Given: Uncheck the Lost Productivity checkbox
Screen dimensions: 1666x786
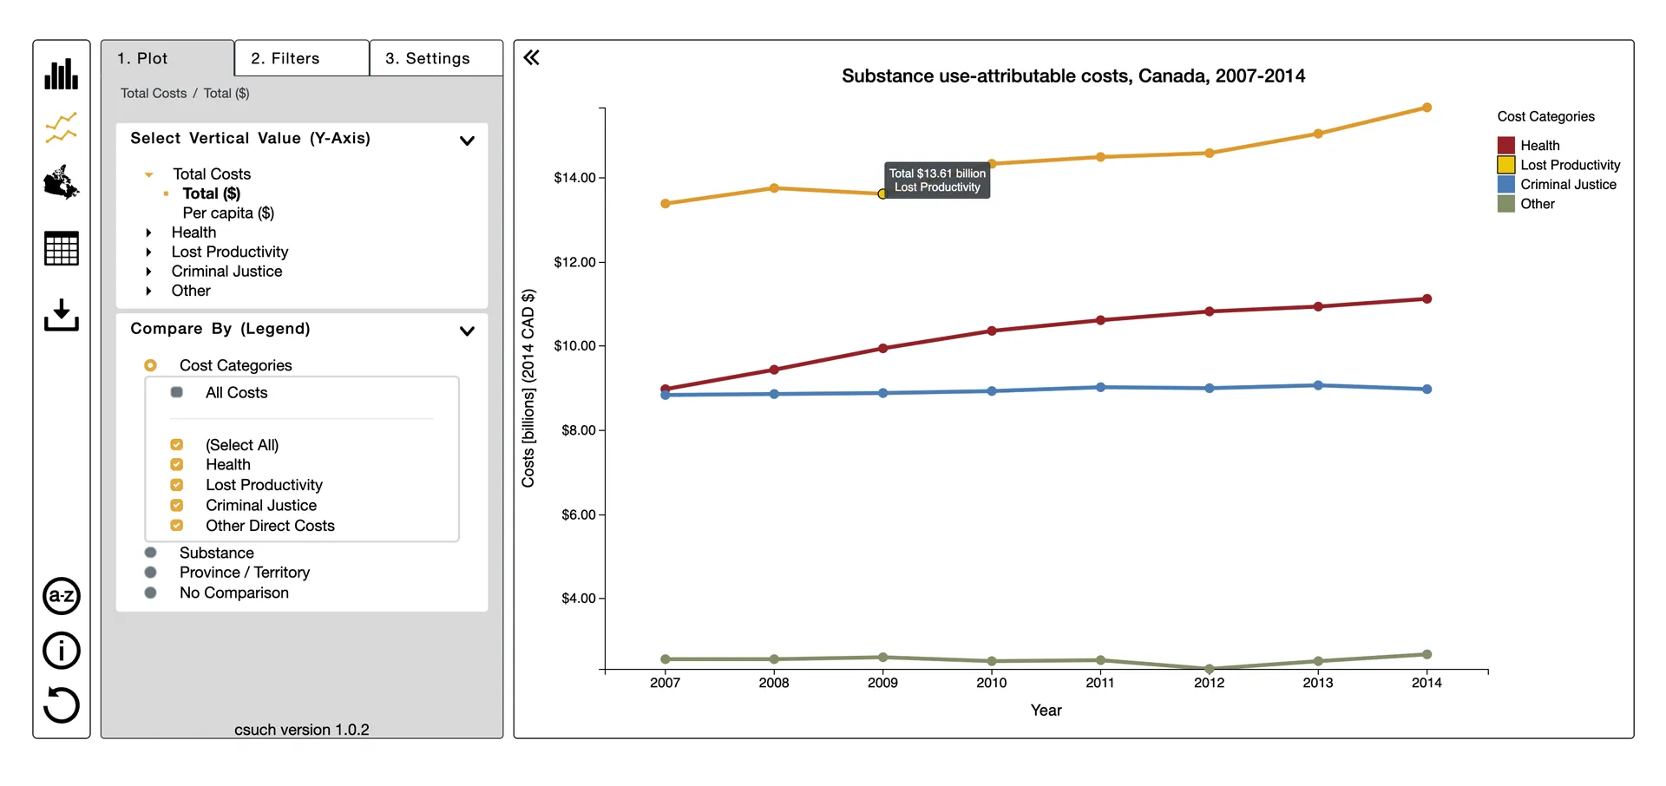Looking at the screenshot, I should (x=177, y=485).
